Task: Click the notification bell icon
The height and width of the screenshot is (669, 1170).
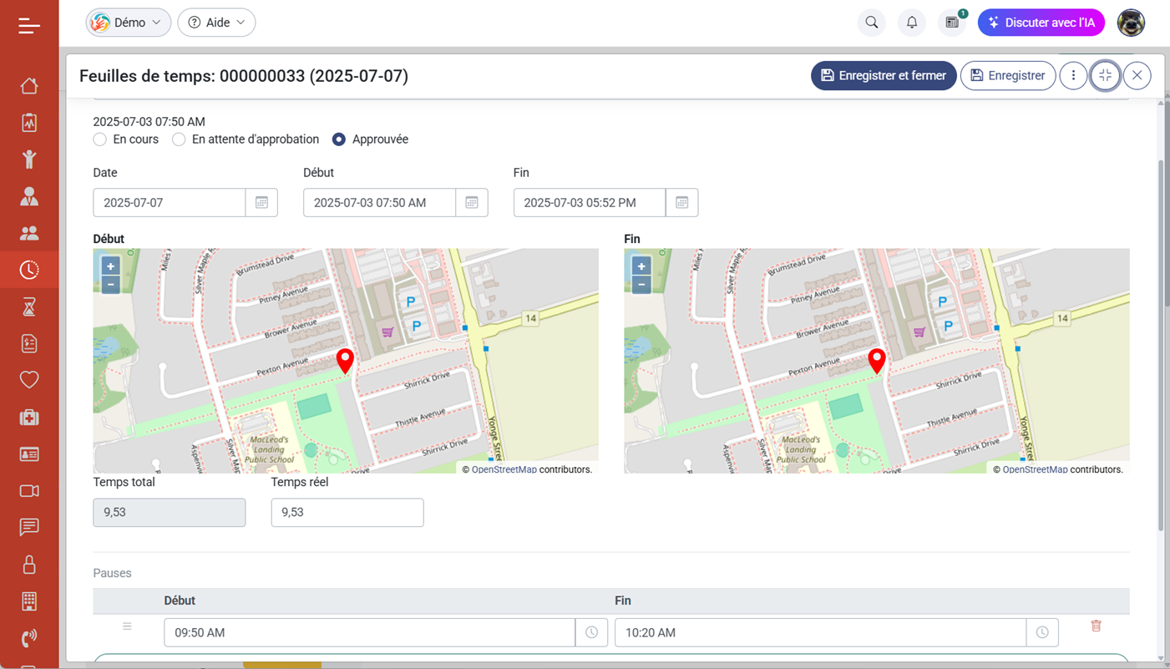Action: 912,23
